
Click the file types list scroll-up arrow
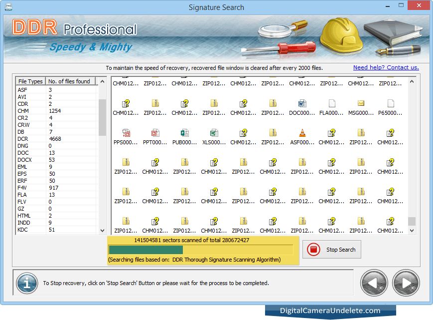(x=102, y=81)
